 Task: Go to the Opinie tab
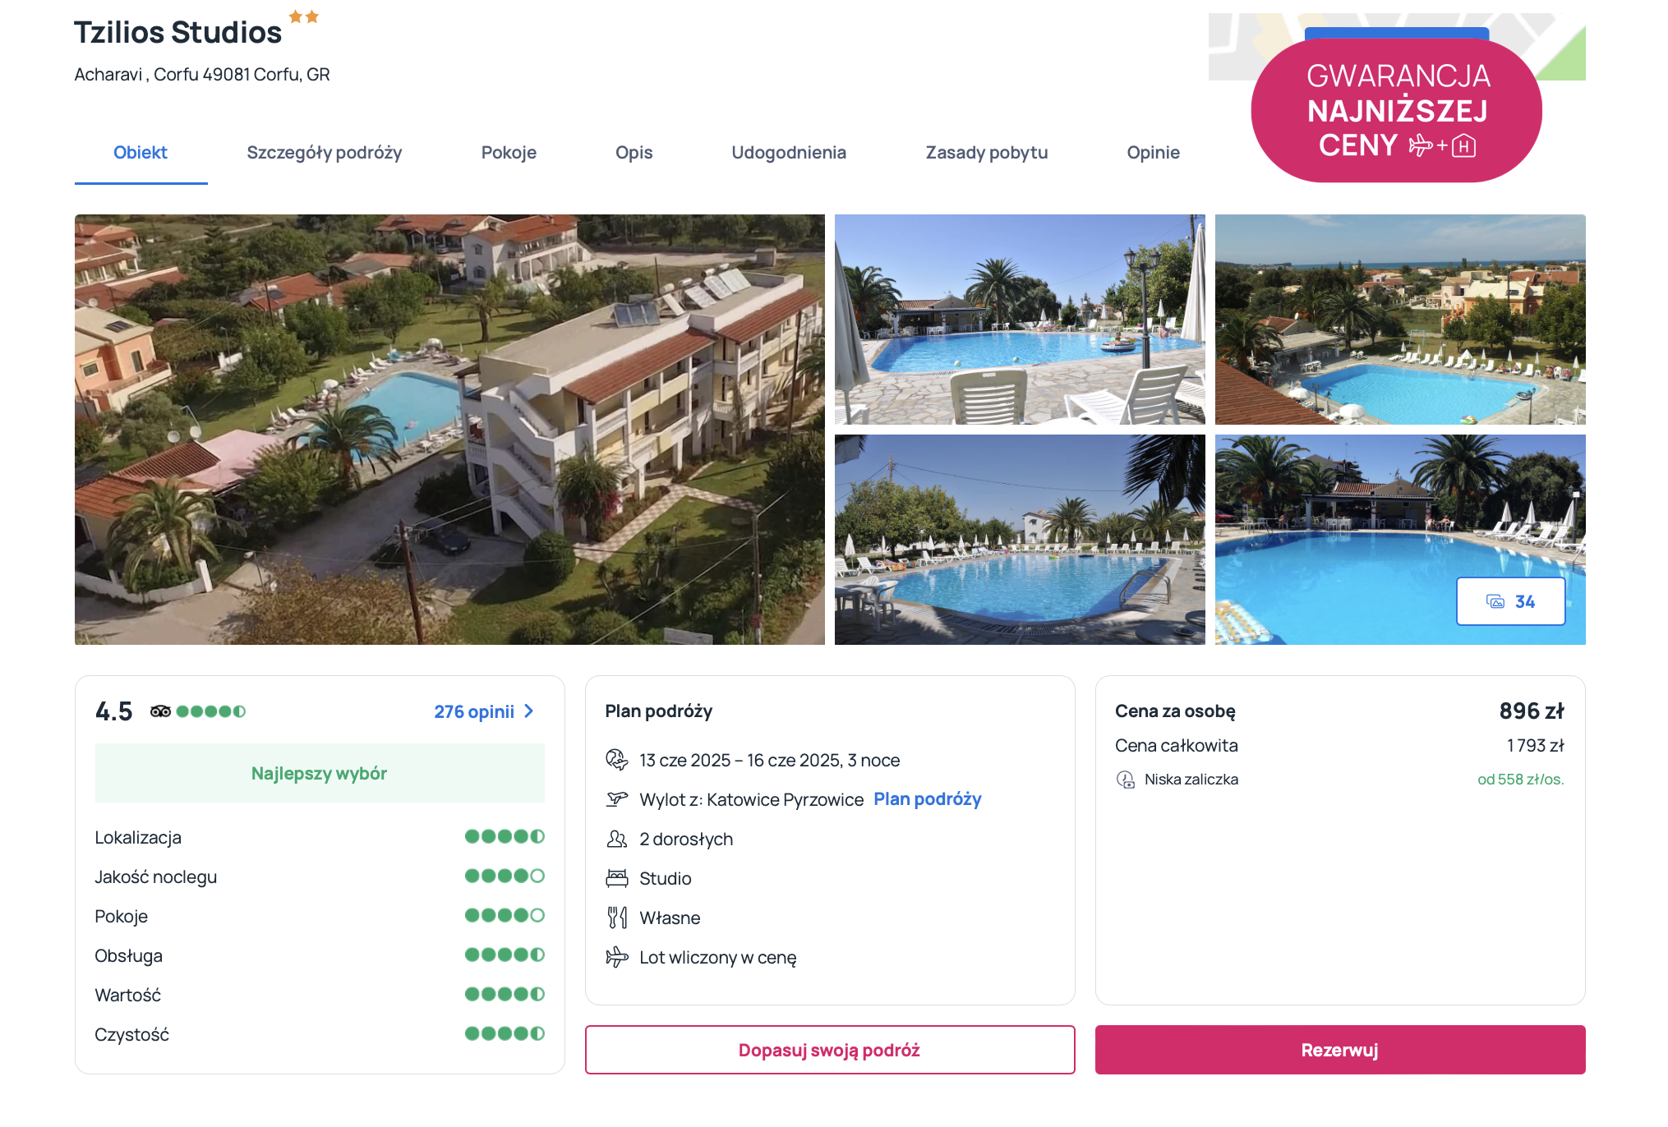[1153, 153]
